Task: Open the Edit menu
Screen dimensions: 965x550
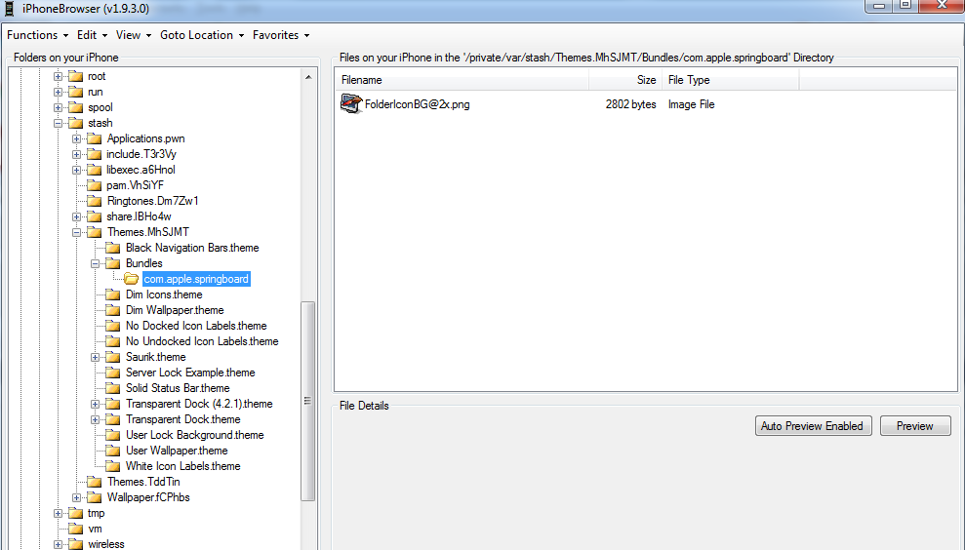Action: [x=92, y=35]
